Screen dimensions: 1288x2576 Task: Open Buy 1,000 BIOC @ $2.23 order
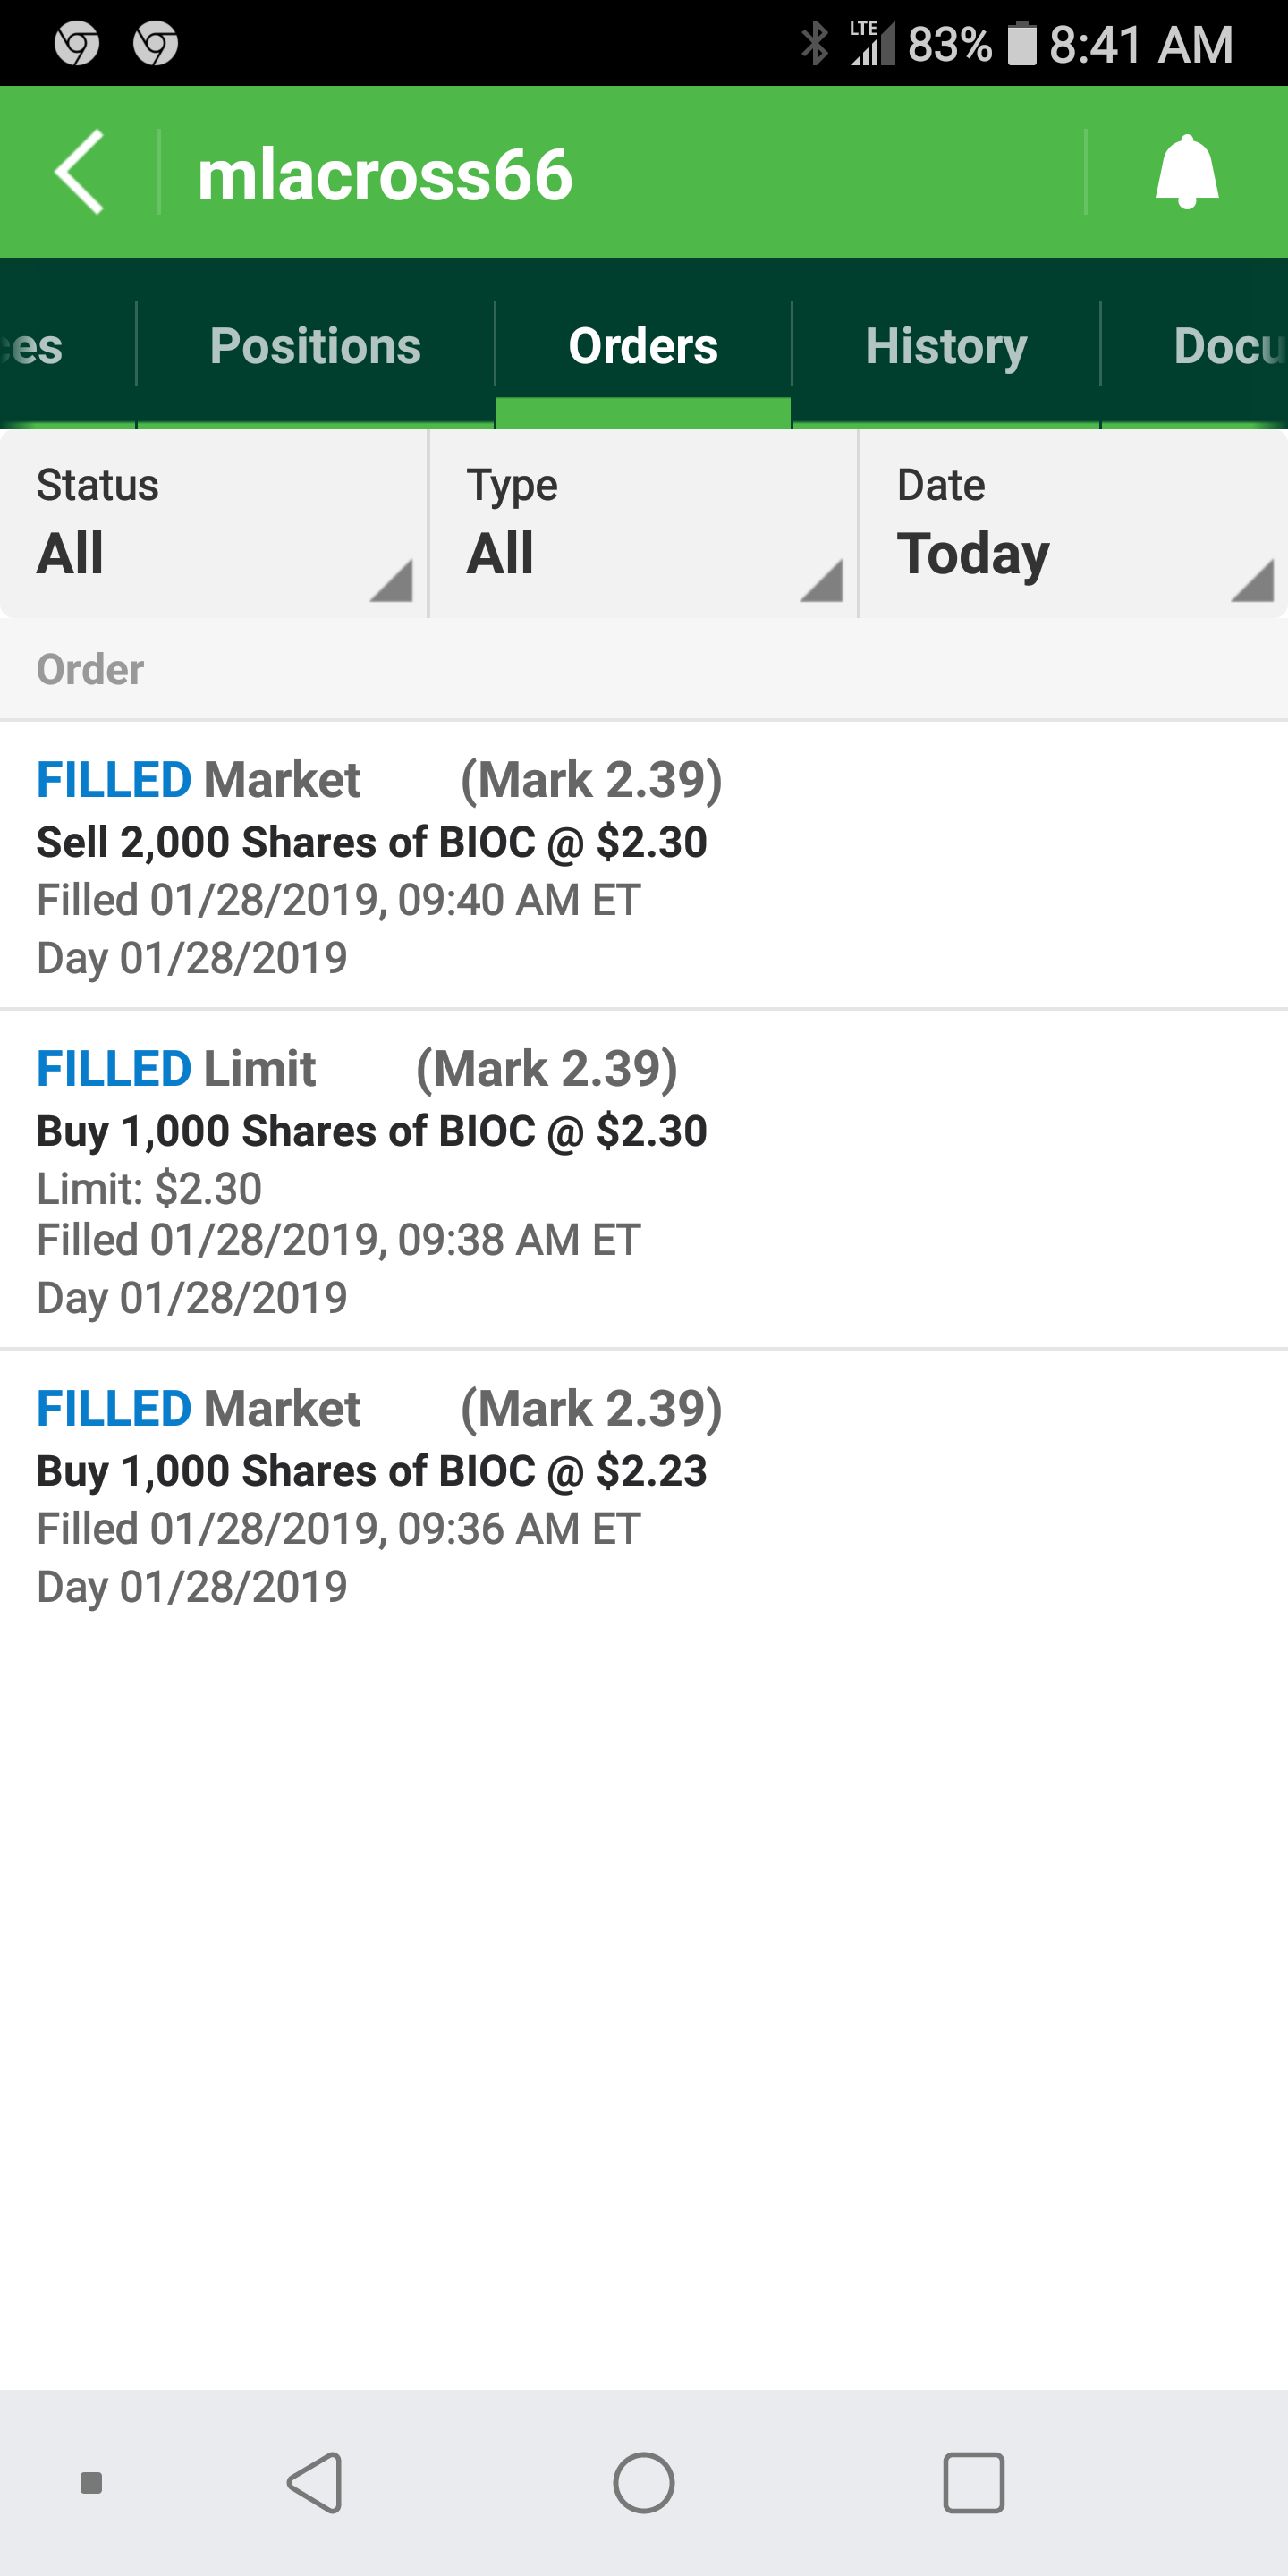640,1496
